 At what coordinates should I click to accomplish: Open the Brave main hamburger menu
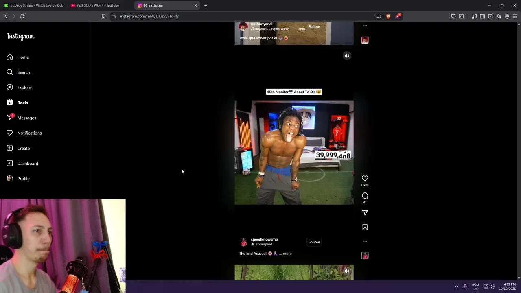(515, 16)
